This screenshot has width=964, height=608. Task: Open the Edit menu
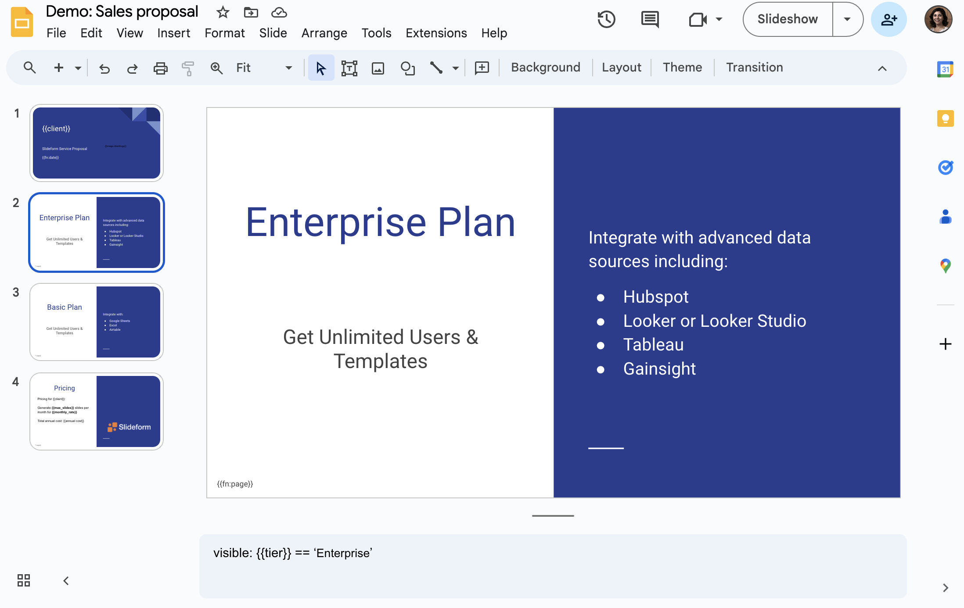point(91,33)
